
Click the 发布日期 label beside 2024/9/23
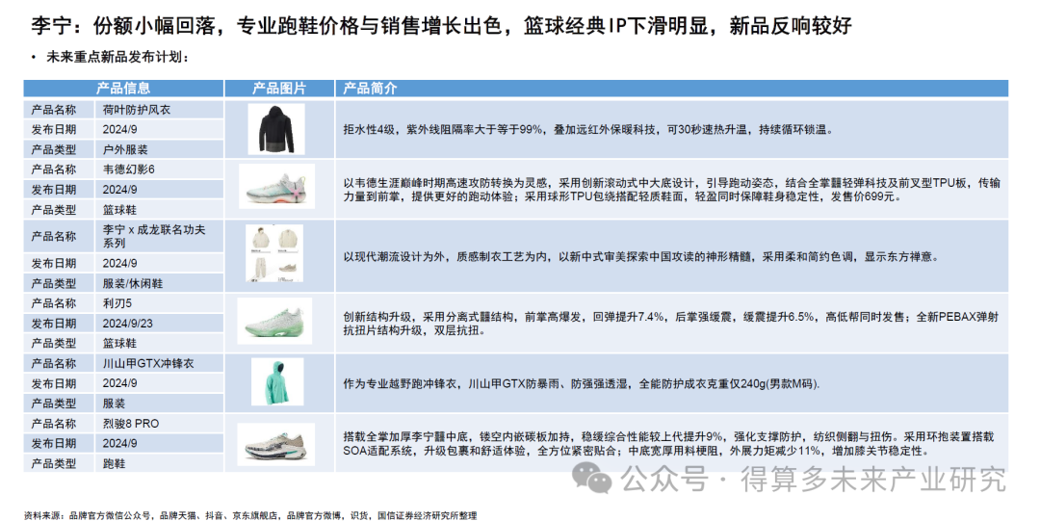54,324
